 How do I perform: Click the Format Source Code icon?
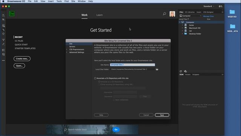[3, 44]
